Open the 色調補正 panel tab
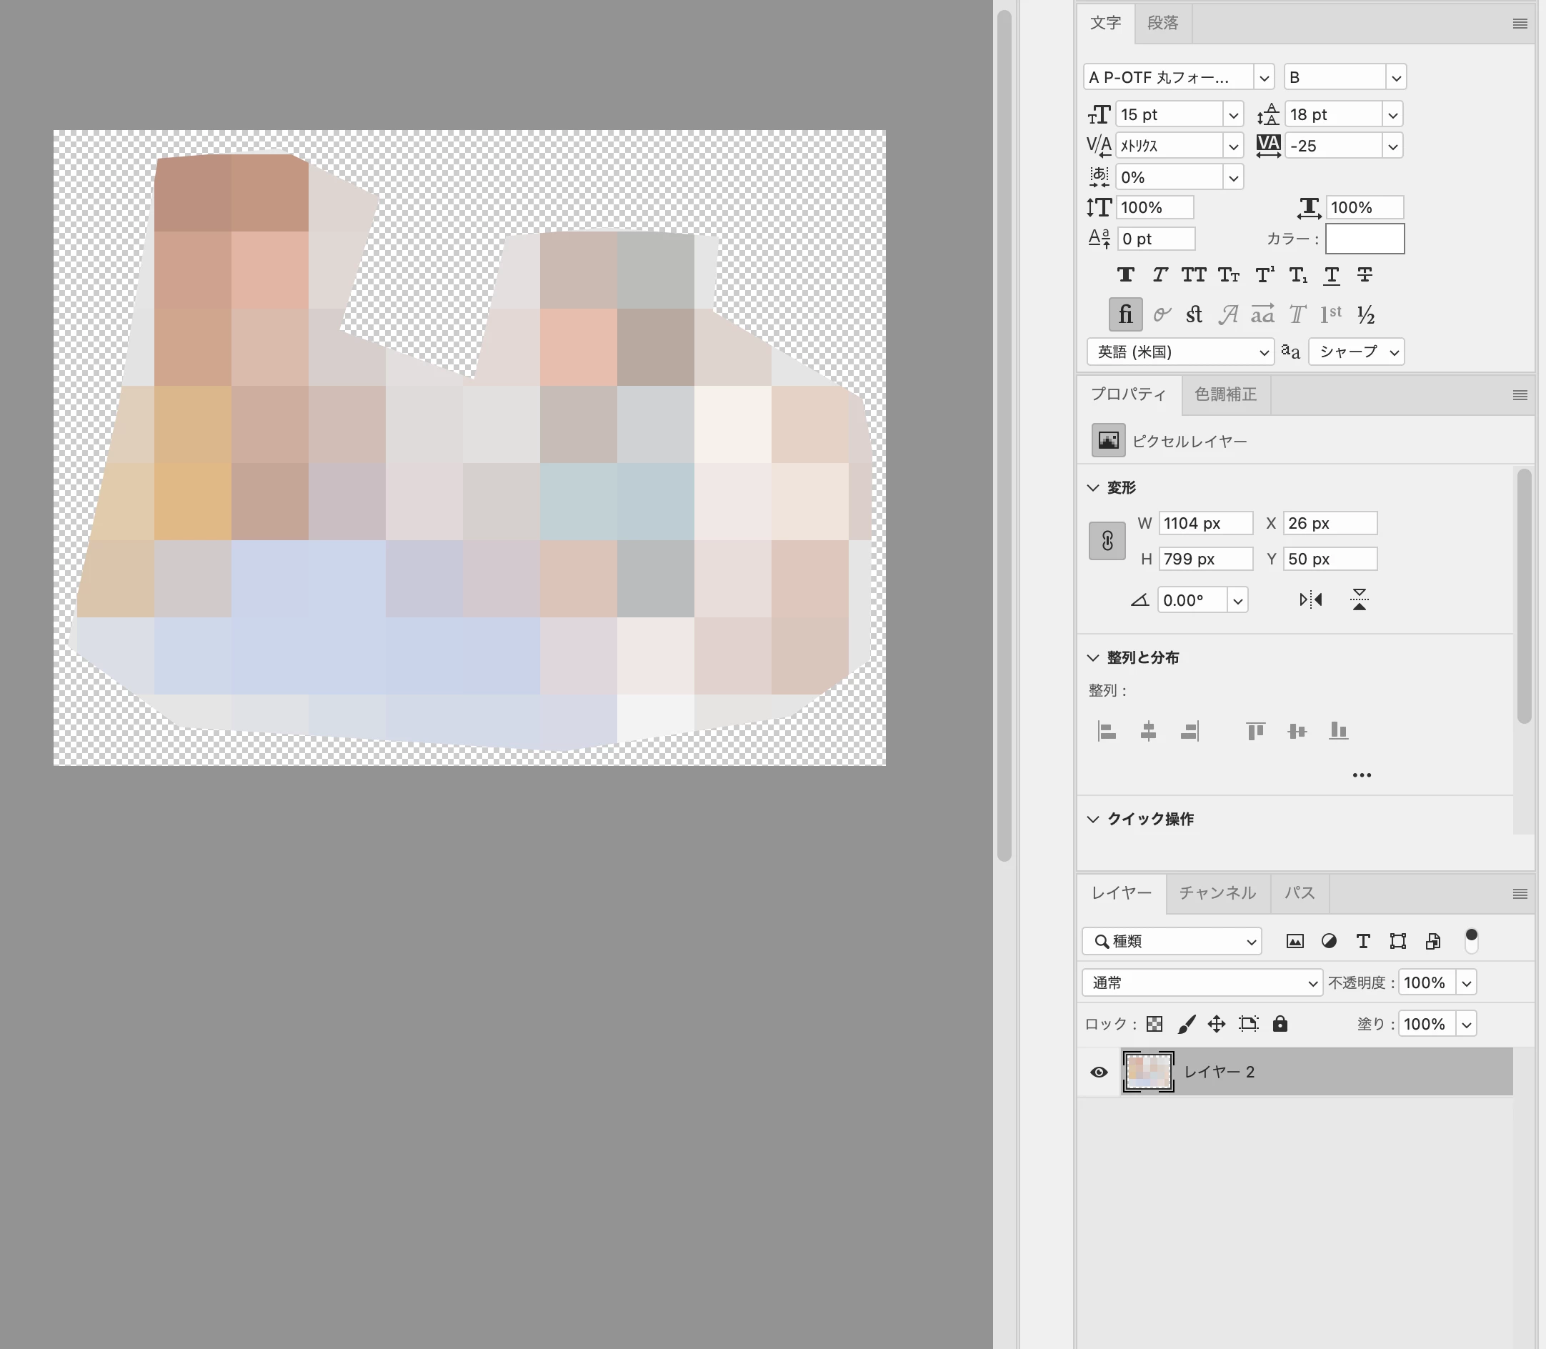The width and height of the screenshot is (1546, 1349). point(1225,394)
